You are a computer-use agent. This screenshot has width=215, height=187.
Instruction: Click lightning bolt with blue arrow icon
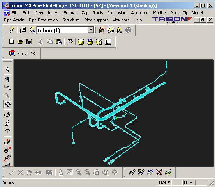click(32, 30)
